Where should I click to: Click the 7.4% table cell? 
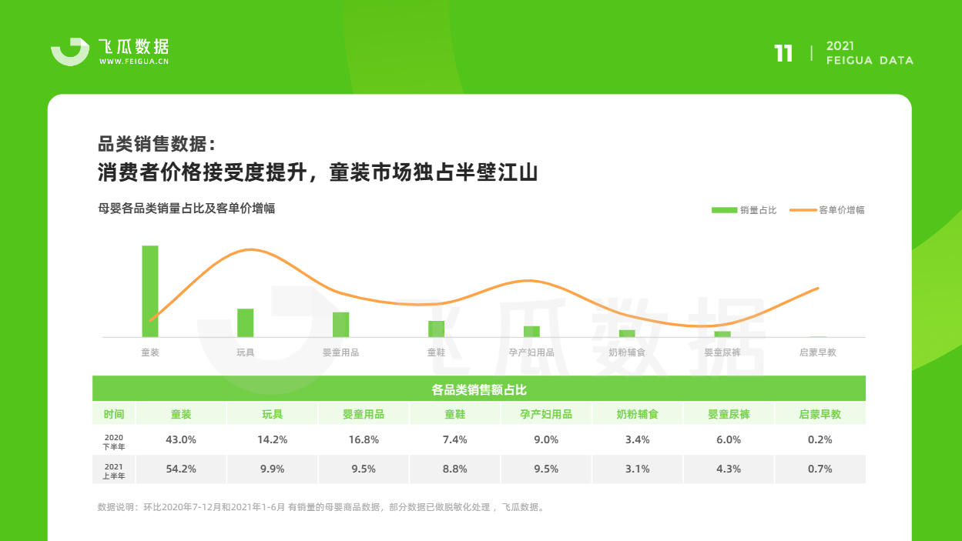(455, 439)
